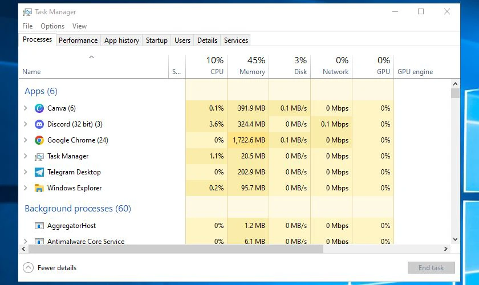479x285 pixels.
Task: Switch to the Performance tab
Action: tap(78, 40)
